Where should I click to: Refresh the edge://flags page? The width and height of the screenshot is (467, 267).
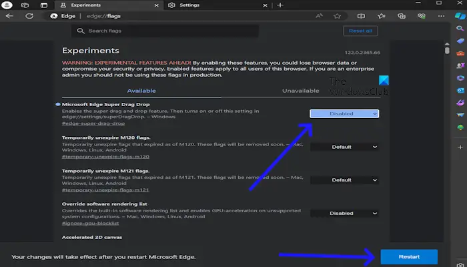coord(29,16)
